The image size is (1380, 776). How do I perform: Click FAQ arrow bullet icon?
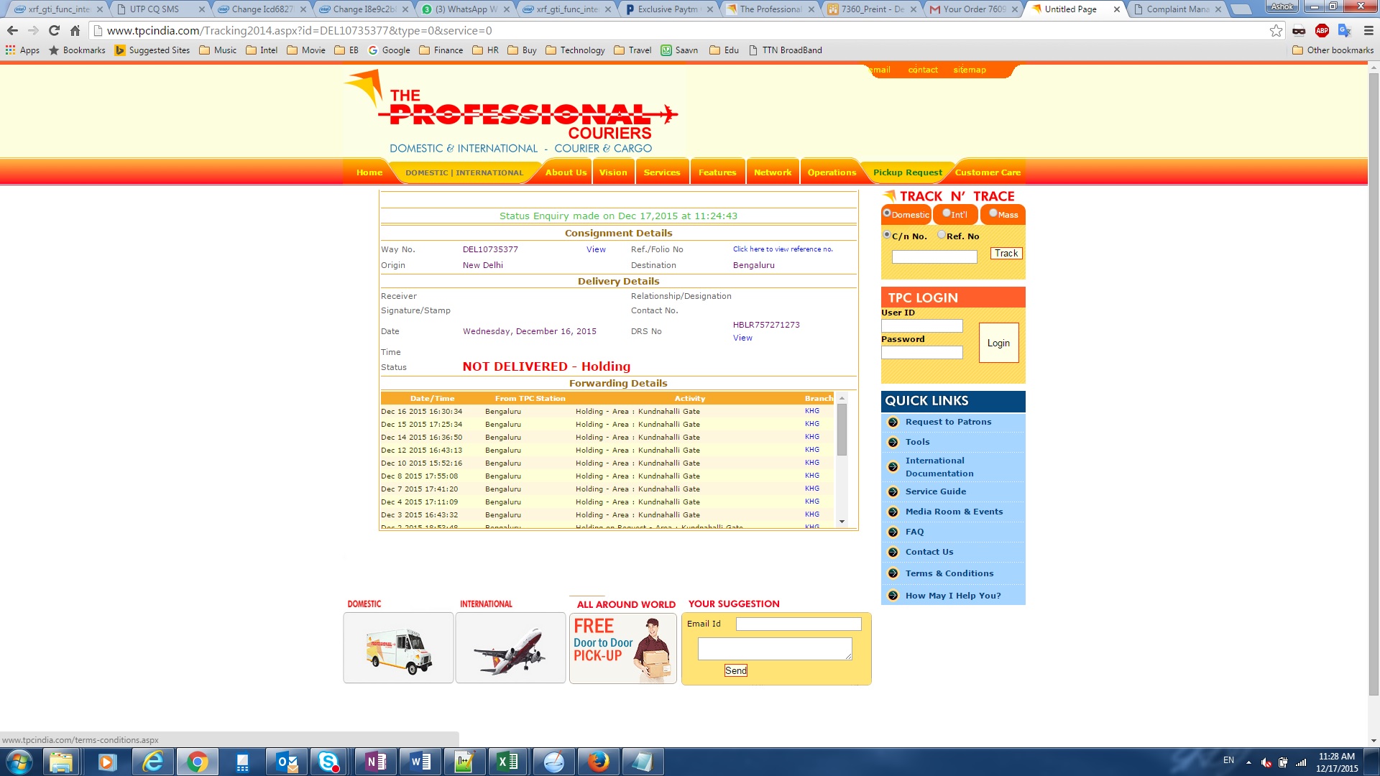tap(893, 532)
